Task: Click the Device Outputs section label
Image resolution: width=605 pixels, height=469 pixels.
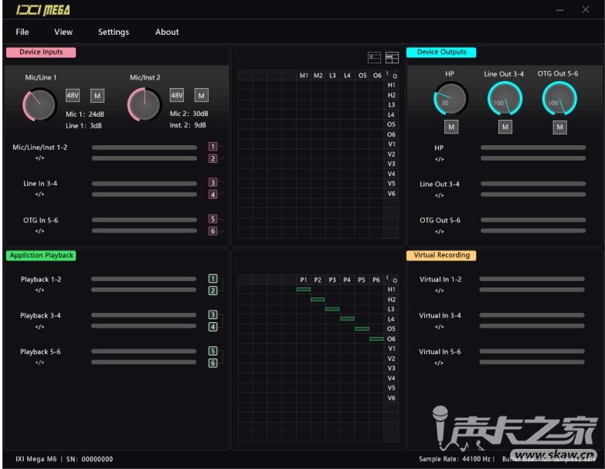Action: coord(441,52)
